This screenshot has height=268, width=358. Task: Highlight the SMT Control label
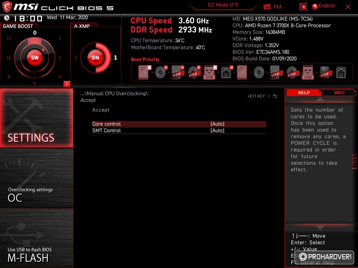[106, 131]
